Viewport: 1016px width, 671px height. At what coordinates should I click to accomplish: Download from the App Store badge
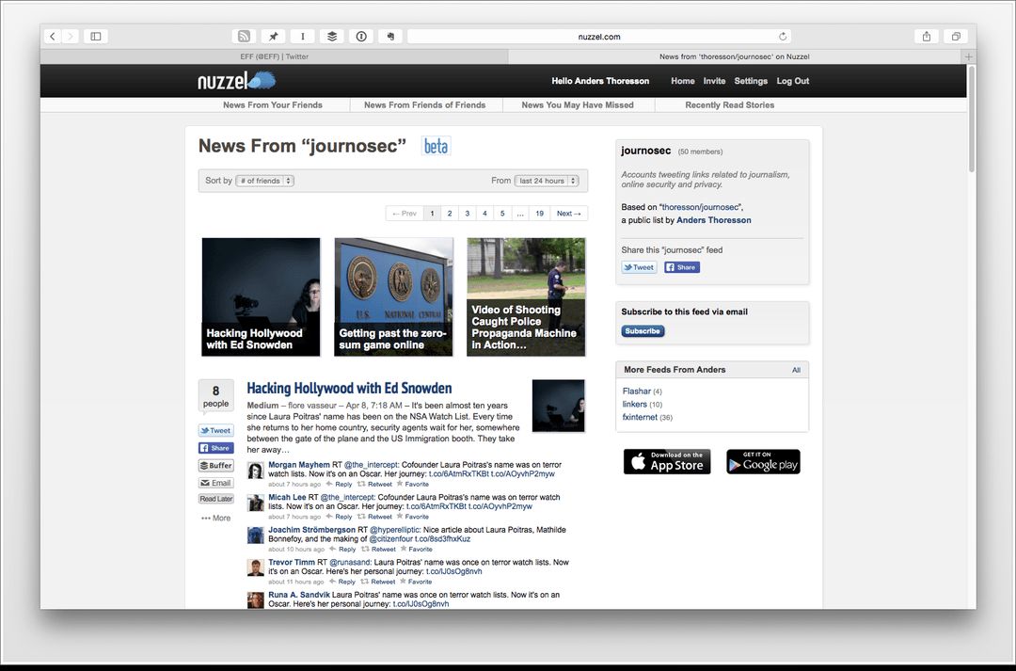(x=667, y=461)
